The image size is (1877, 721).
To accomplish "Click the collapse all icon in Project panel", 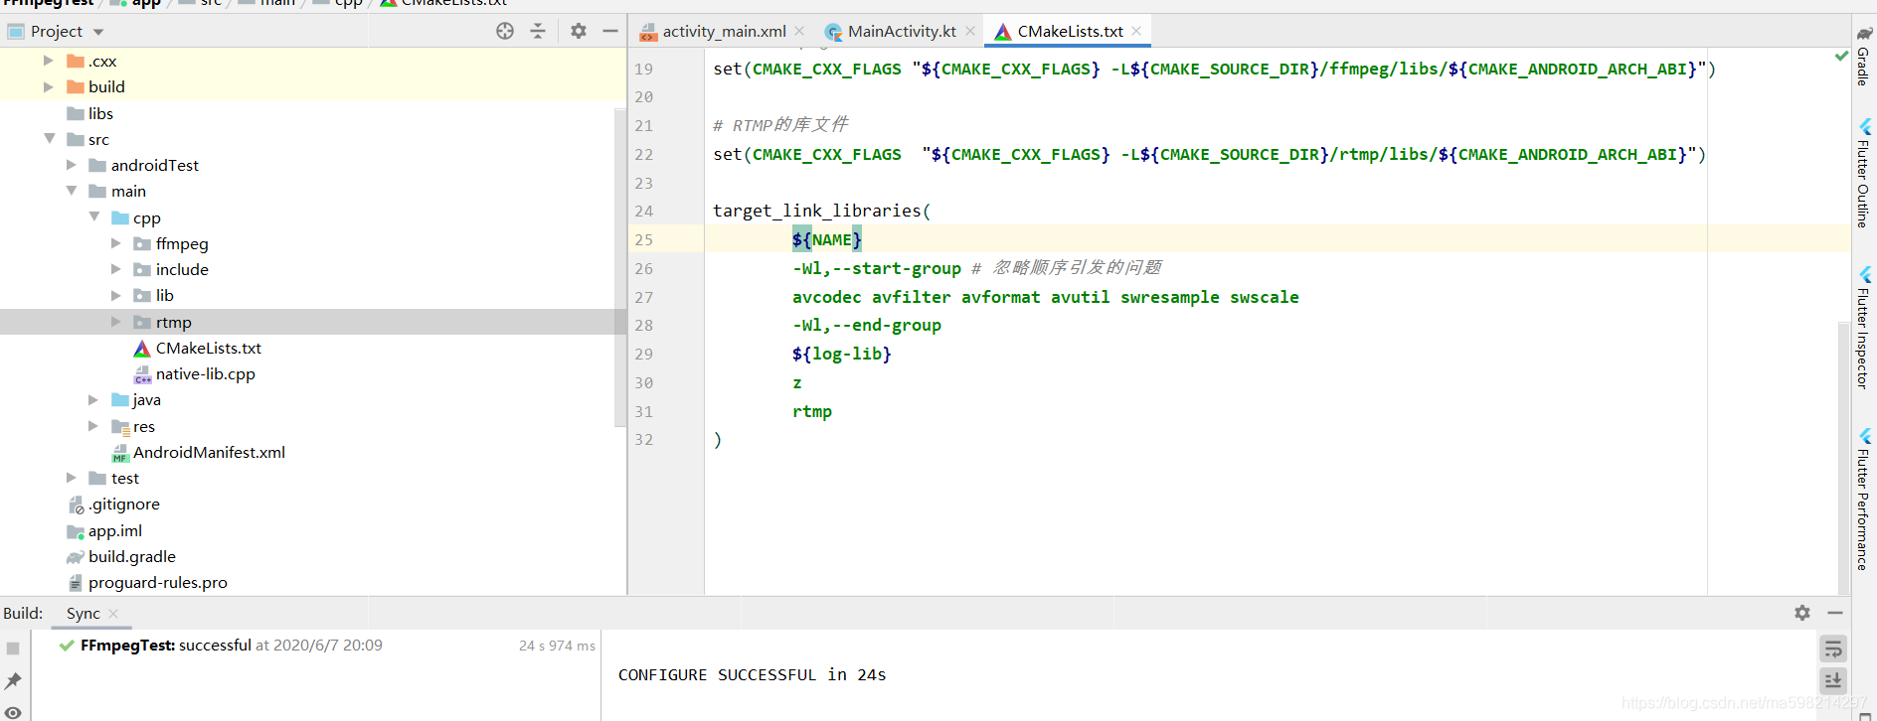I will pos(538,31).
